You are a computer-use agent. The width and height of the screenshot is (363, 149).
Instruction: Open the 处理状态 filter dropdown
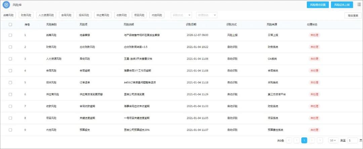pyautogui.click(x=206, y=15)
